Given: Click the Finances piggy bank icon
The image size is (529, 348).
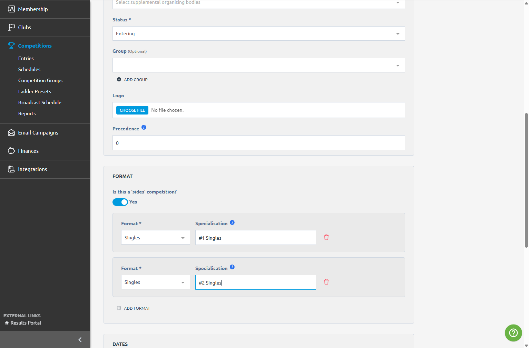Looking at the screenshot, I should point(11,151).
